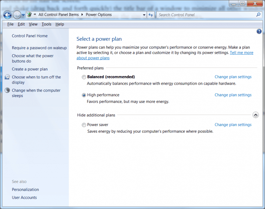Screen dimensions: 265x209
Task: Open the Edit menu
Action: (21, 24)
